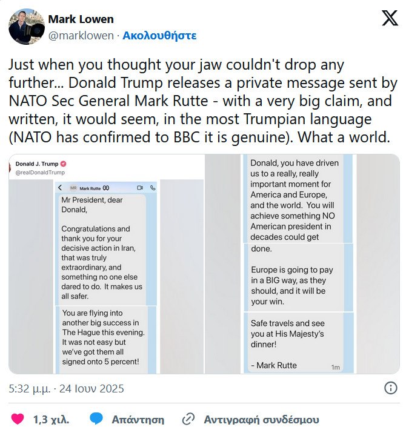
Task: Click the reply speech bubble icon
Action: [x=96, y=418]
